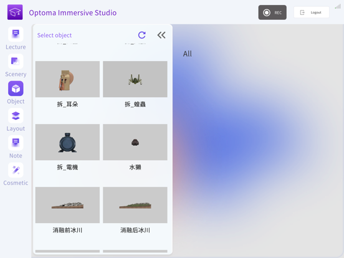Click the Lecture label in sidebar

16,47
